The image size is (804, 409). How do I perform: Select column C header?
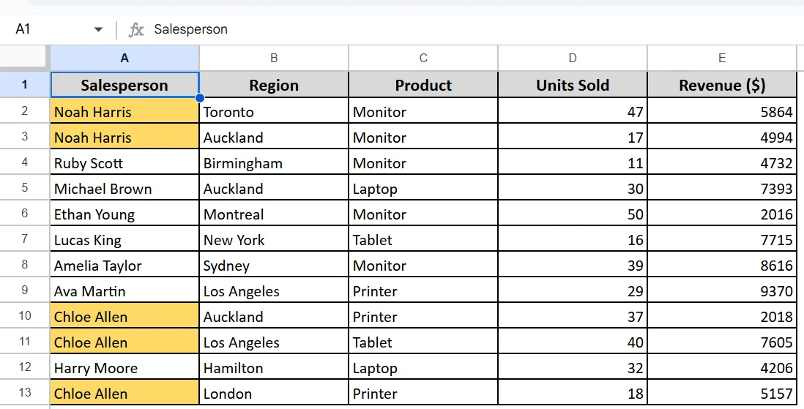[x=423, y=58]
